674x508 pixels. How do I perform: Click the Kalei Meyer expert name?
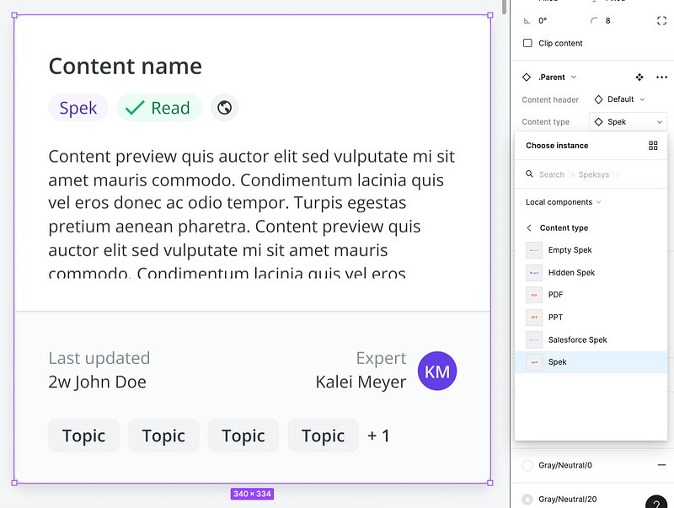pyautogui.click(x=361, y=382)
